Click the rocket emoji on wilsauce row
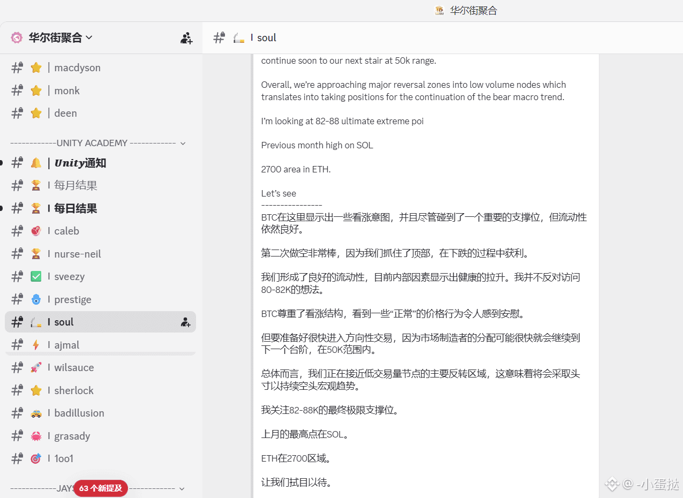683x498 pixels. pyautogui.click(x=36, y=367)
